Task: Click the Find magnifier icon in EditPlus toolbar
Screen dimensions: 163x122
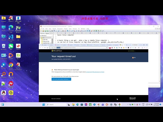Action: pos(72,31)
